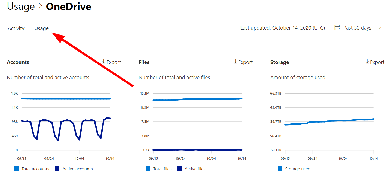Click the 09/24 date label under Accounts chart
This screenshot has width=385, height=176.
point(49,159)
